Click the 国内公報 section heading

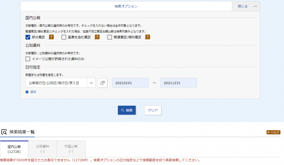click(x=33, y=18)
